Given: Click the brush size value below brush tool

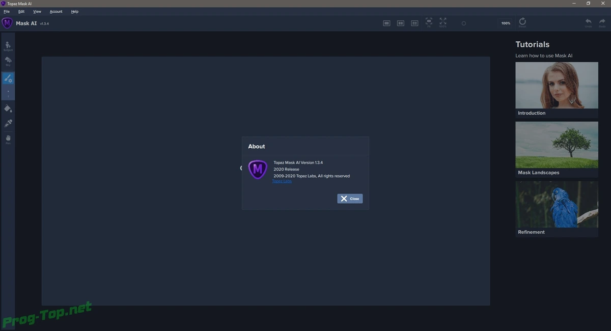Looking at the screenshot, I should click(x=8, y=93).
